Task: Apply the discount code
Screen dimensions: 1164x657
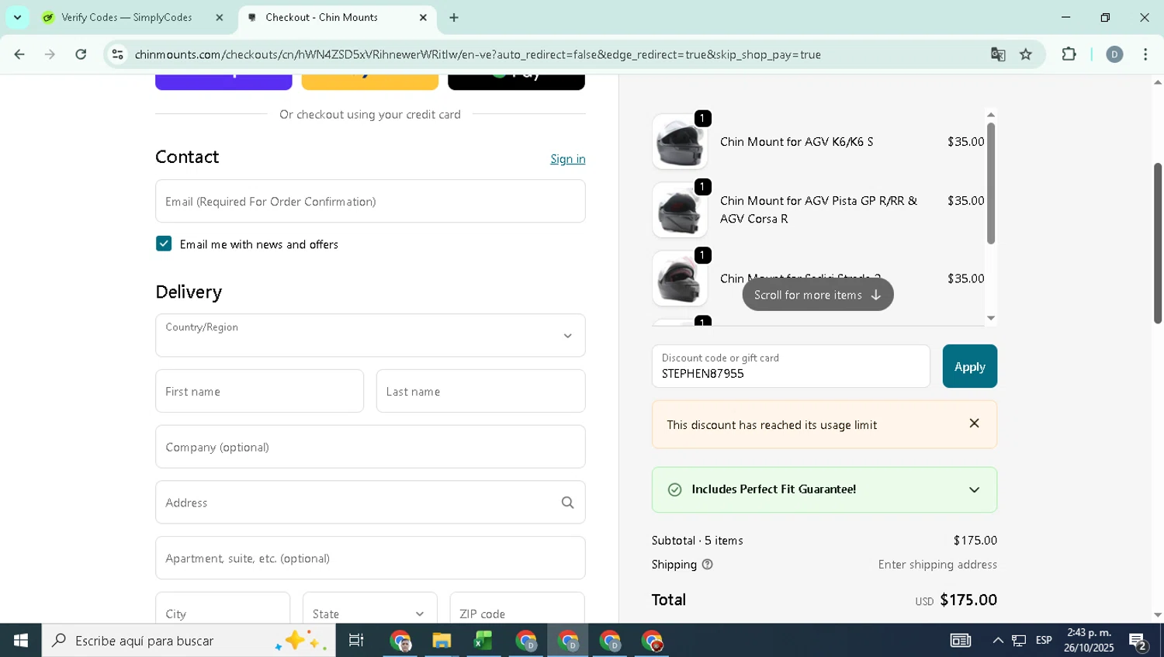Action: (970, 366)
